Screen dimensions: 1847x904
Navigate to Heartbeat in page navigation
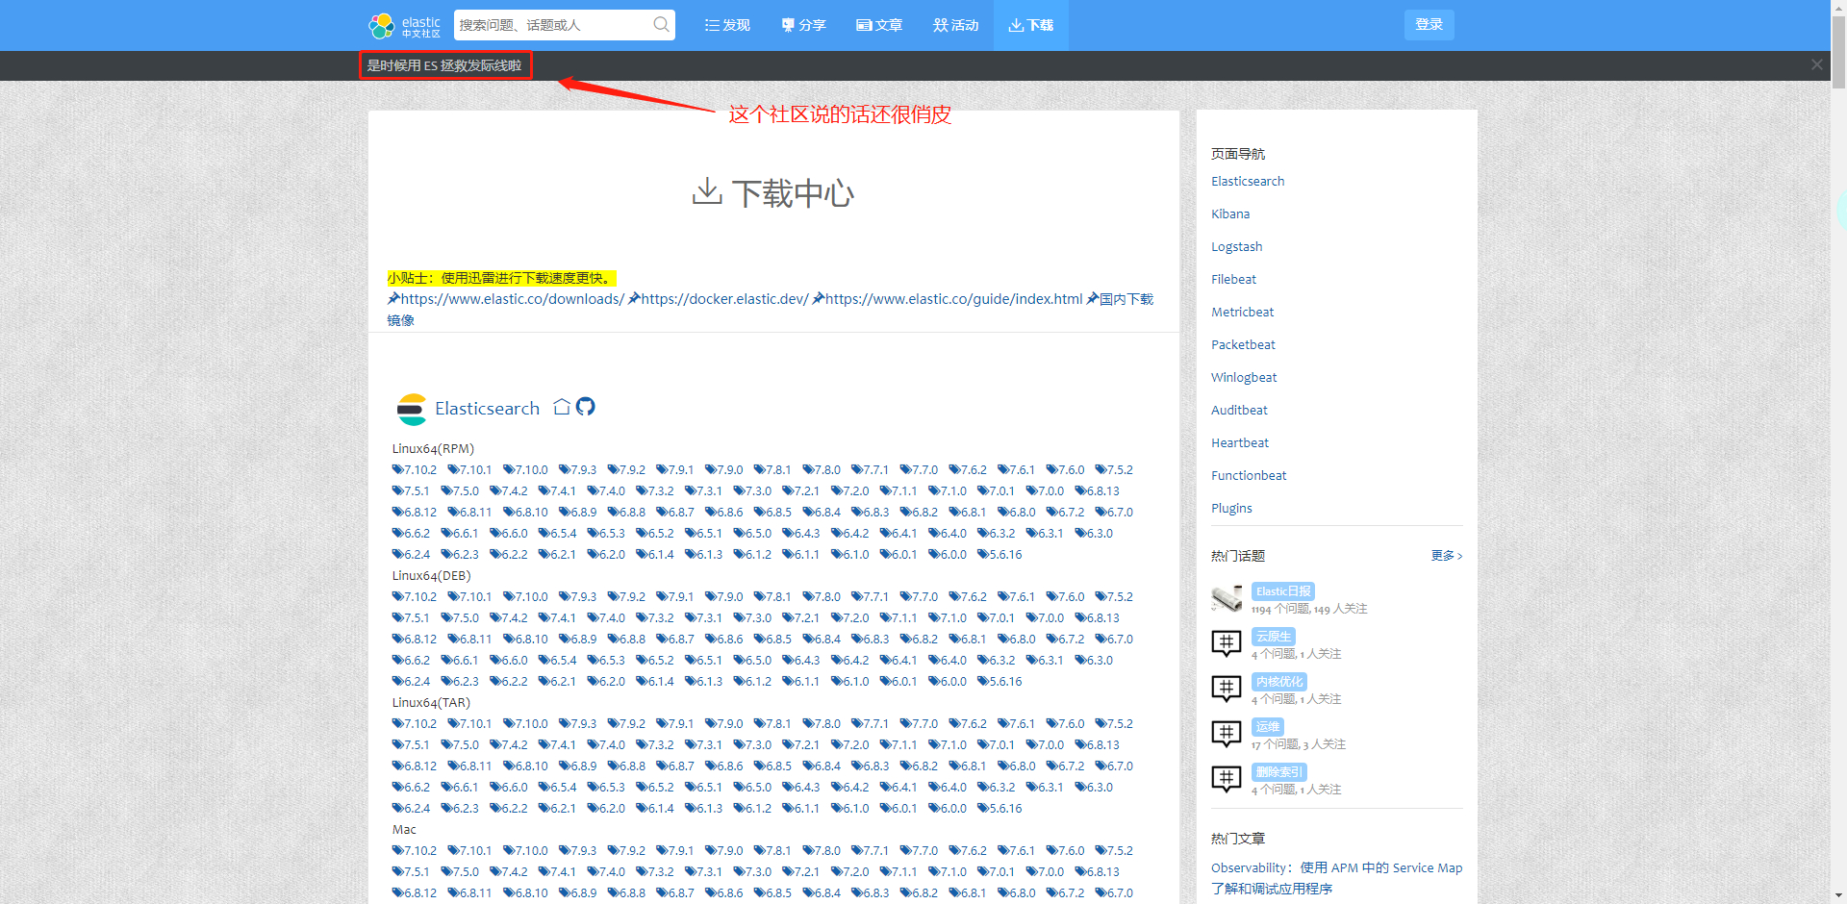1240,442
